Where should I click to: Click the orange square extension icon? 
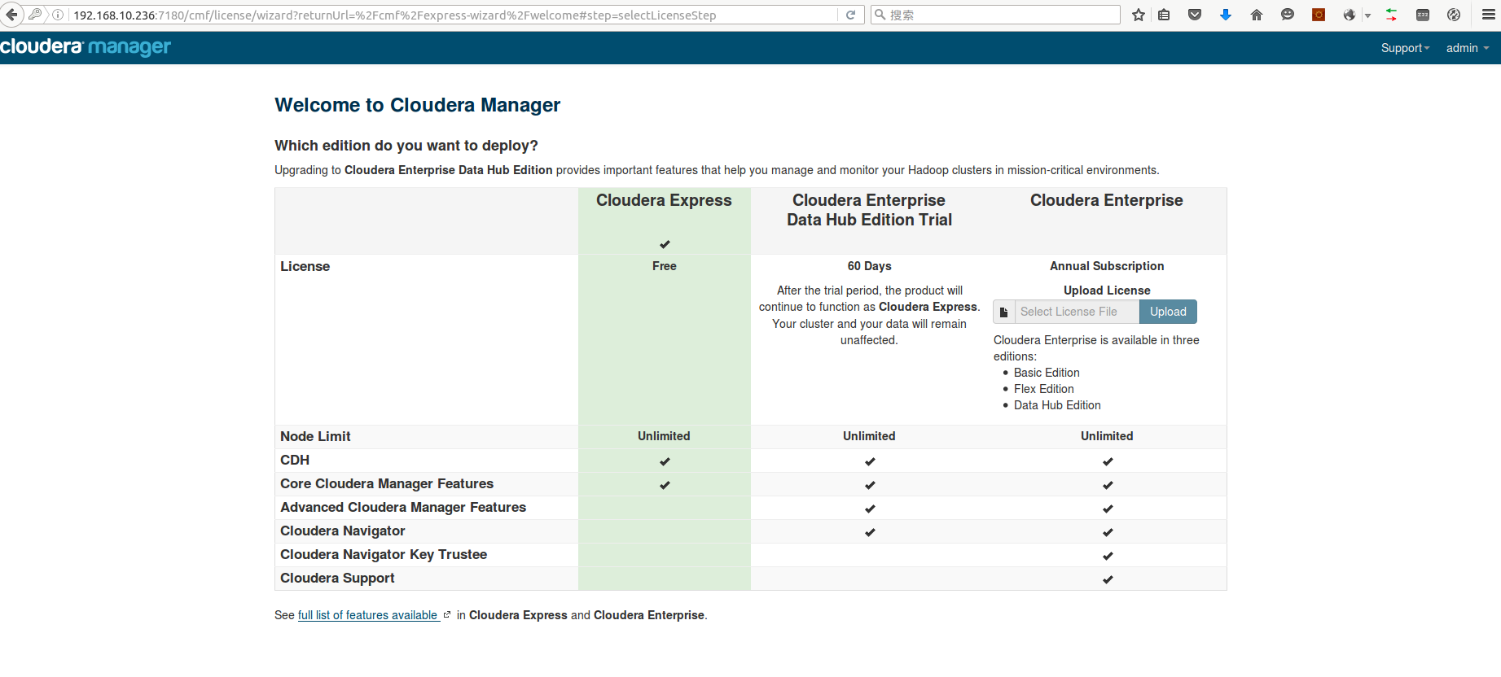1319,15
